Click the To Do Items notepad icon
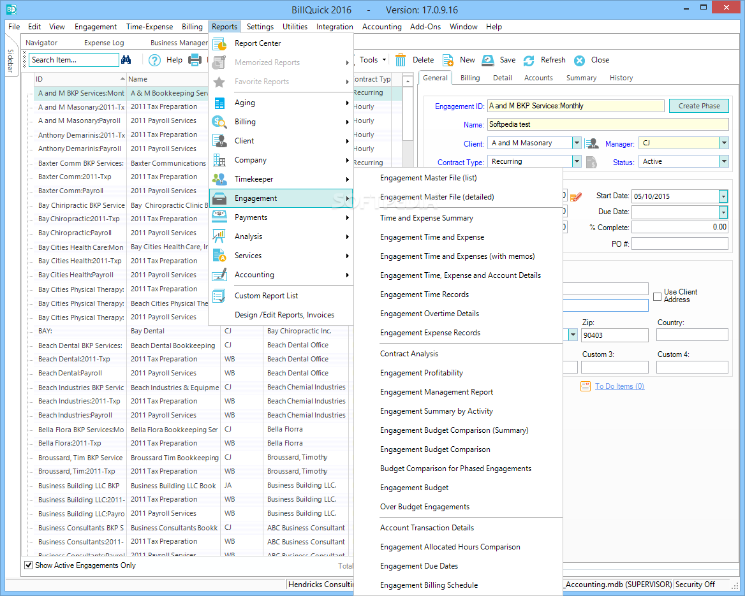 586,386
